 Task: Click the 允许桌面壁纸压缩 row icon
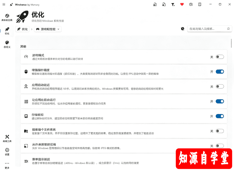click(26, 146)
